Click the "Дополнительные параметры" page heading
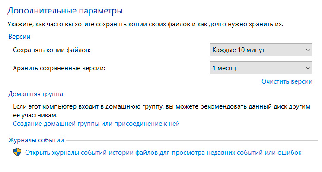 click(65, 11)
